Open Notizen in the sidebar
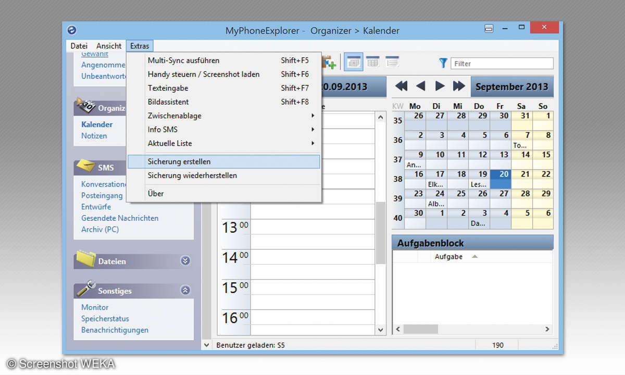The image size is (625, 375). pyautogui.click(x=94, y=136)
